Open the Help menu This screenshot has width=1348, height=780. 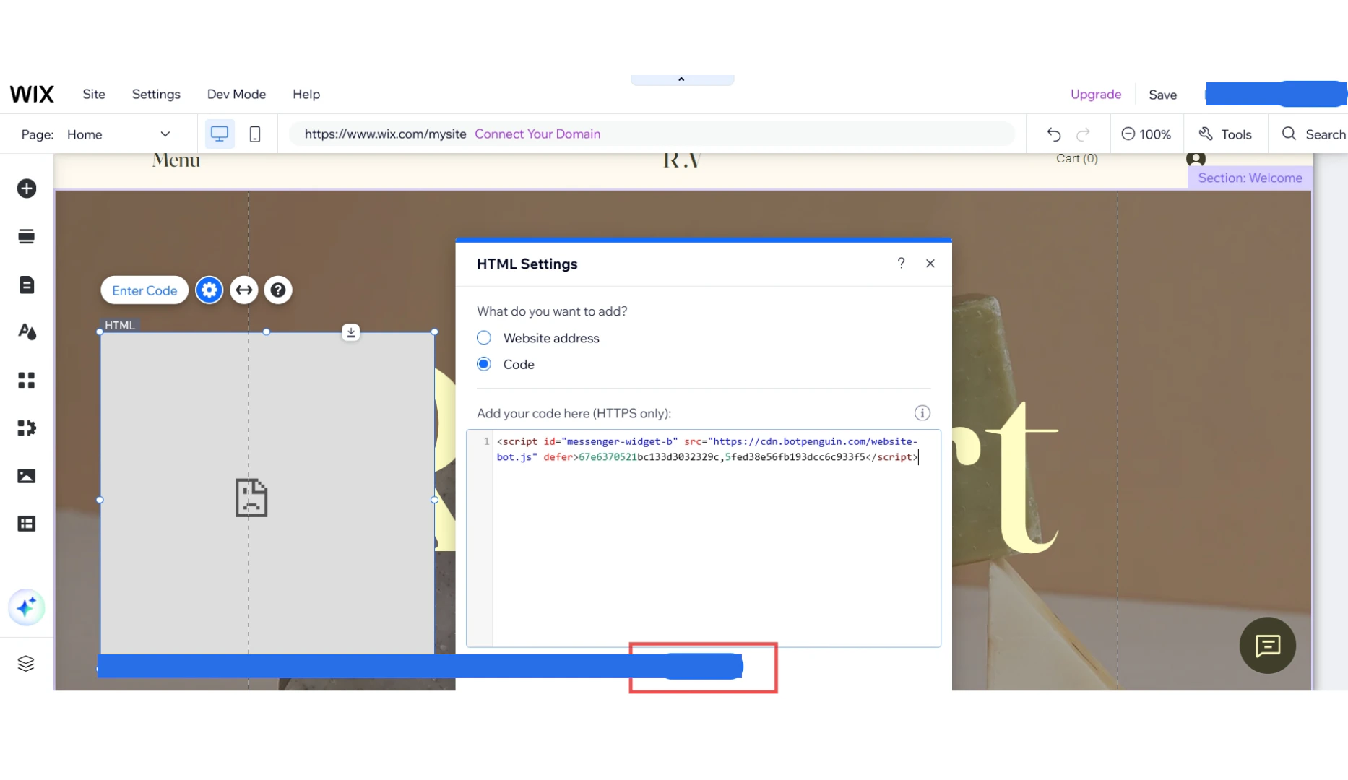coord(306,94)
